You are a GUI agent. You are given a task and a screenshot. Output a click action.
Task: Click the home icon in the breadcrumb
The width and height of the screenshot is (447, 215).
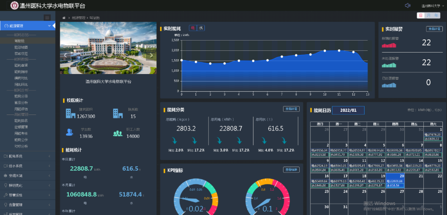point(64,18)
